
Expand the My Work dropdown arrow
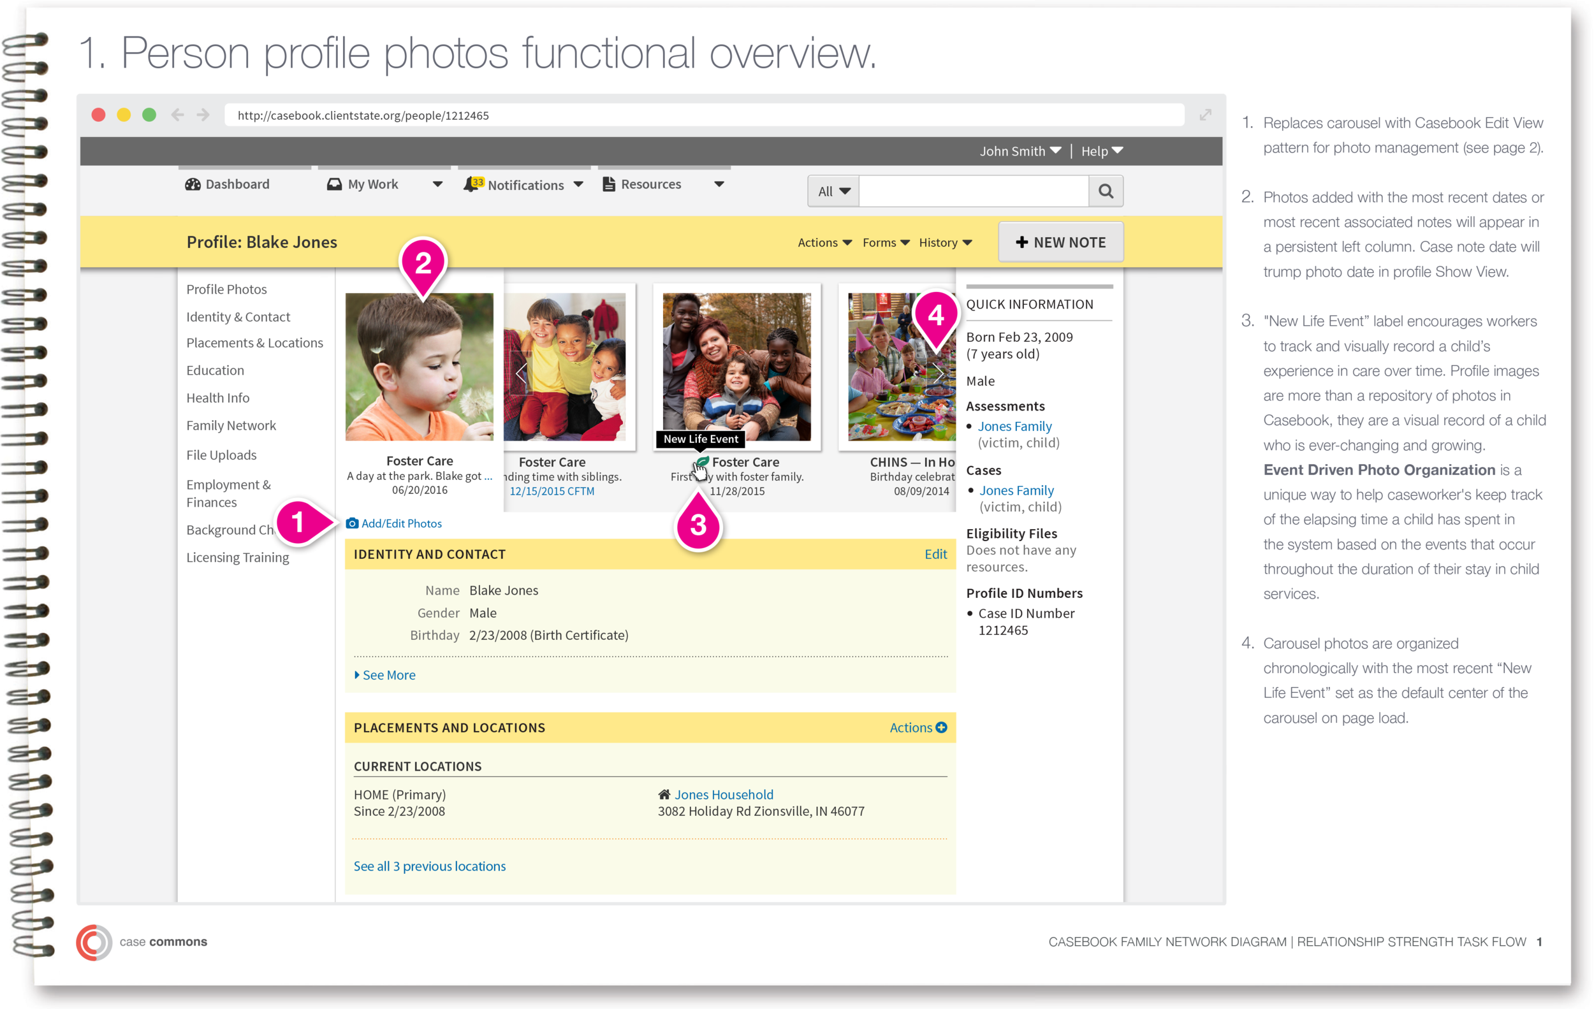tap(437, 184)
